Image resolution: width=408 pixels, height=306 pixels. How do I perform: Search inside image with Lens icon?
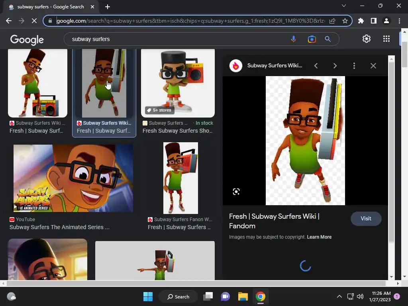click(x=236, y=192)
